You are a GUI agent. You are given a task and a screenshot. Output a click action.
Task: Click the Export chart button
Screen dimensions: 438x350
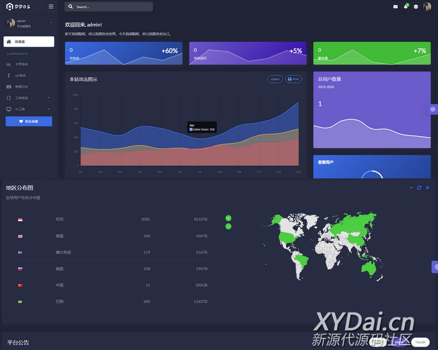pos(275,79)
